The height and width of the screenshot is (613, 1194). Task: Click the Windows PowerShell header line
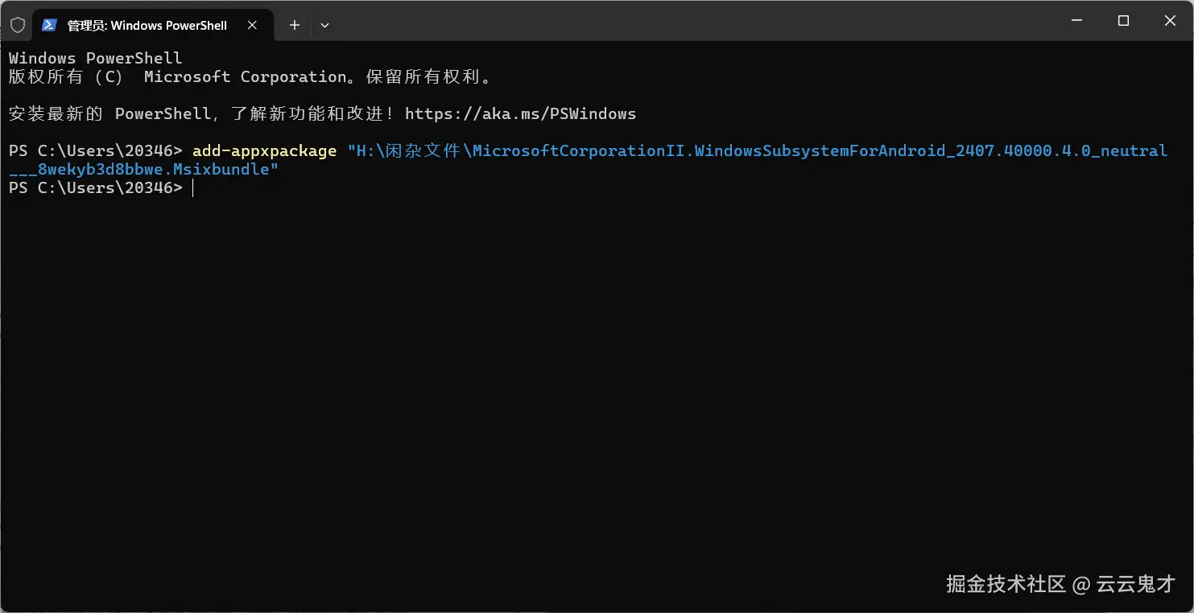pos(95,58)
